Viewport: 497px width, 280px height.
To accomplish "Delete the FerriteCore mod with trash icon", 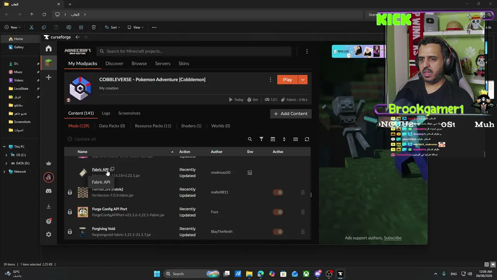I will [x=303, y=192].
